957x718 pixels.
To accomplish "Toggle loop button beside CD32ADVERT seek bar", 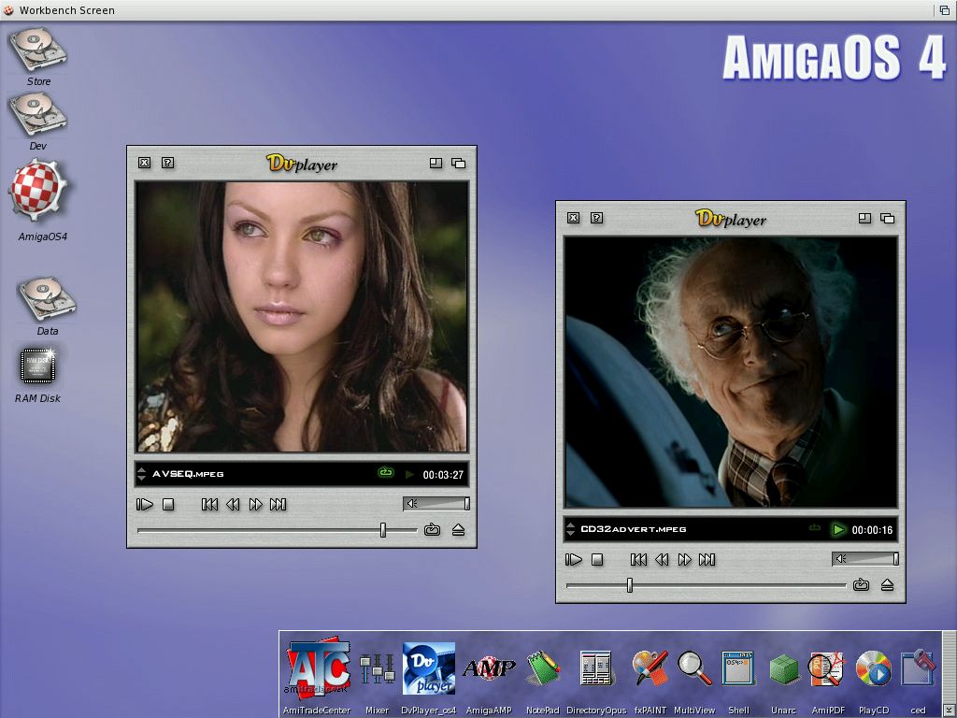I will click(x=861, y=585).
